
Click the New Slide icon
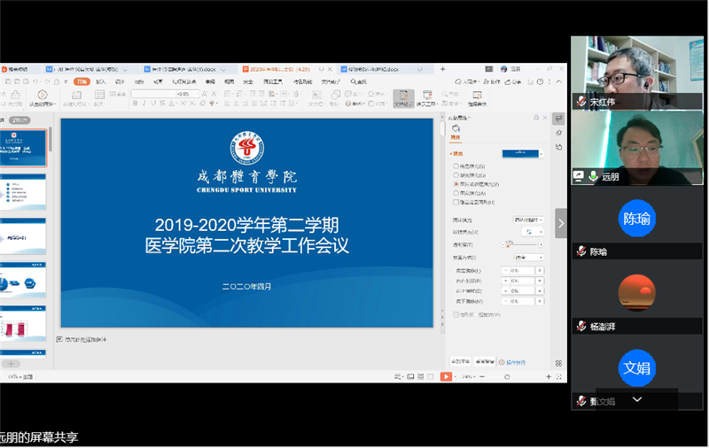click(76, 95)
